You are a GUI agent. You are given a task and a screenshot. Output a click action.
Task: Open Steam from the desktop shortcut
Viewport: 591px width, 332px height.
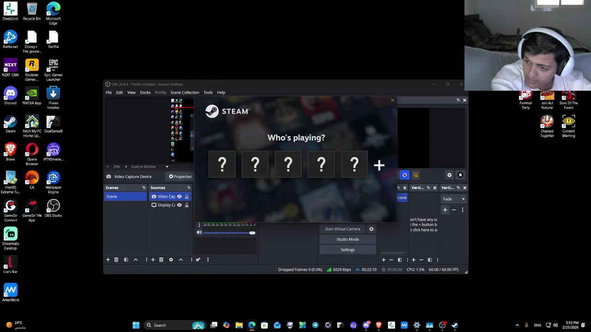(10, 125)
